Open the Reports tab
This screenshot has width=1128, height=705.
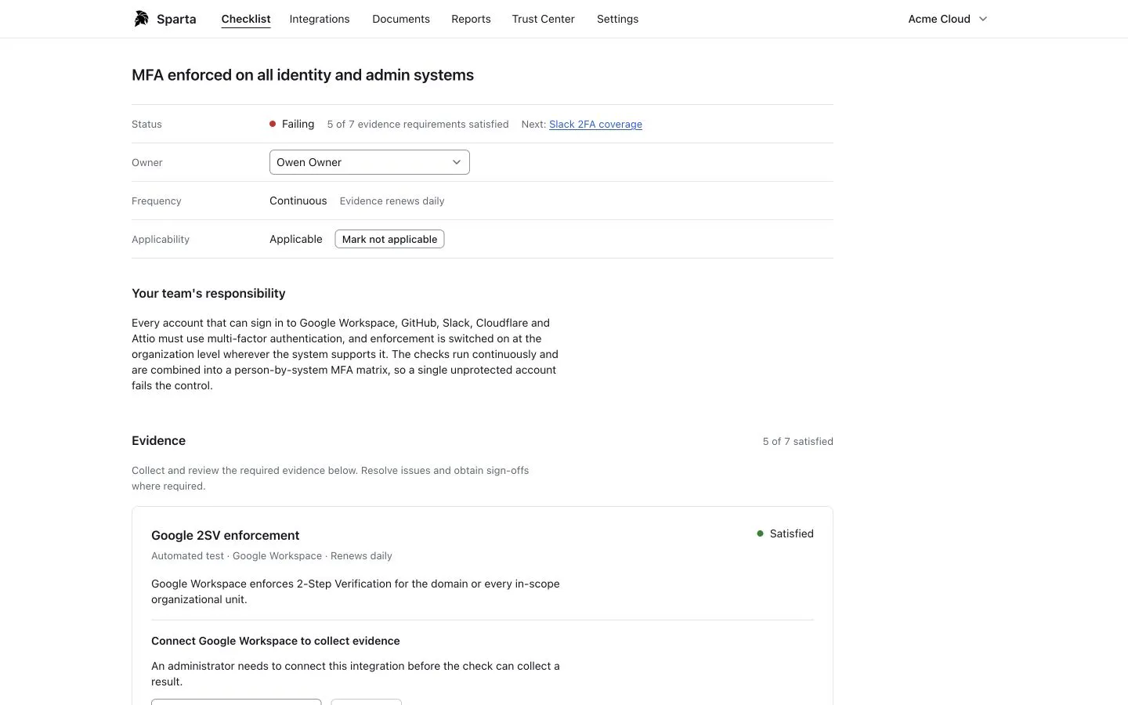(x=471, y=19)
